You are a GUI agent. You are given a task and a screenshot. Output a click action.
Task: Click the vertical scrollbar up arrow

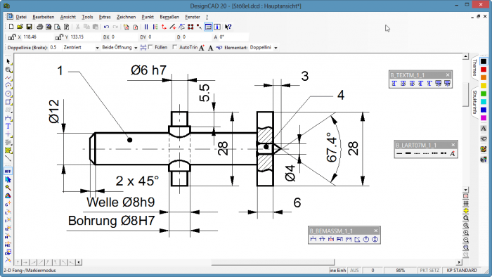[x=465, y=57]
